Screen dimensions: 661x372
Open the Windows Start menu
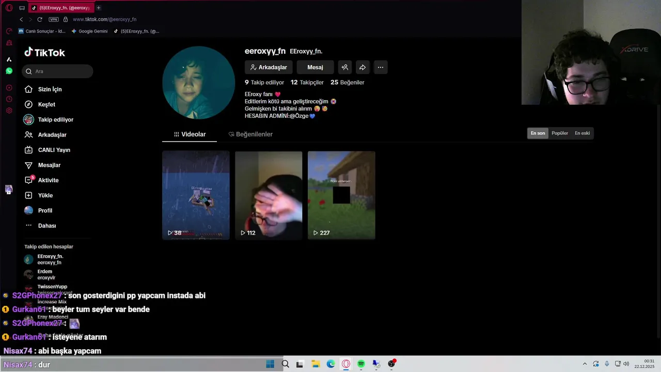click(x=270, y=364)
